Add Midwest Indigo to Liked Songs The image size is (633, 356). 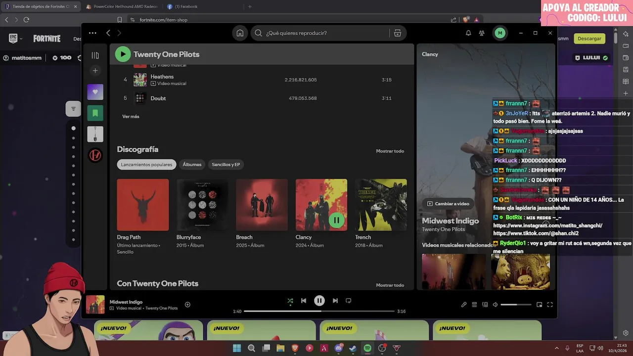click(x=187, y=305)
